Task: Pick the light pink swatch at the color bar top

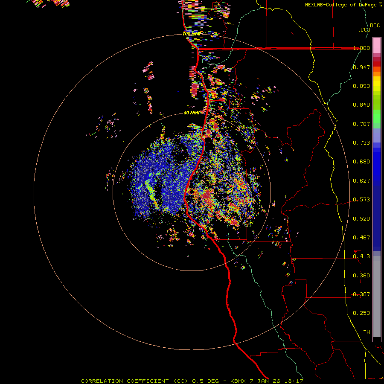Action: click(377, 45)
